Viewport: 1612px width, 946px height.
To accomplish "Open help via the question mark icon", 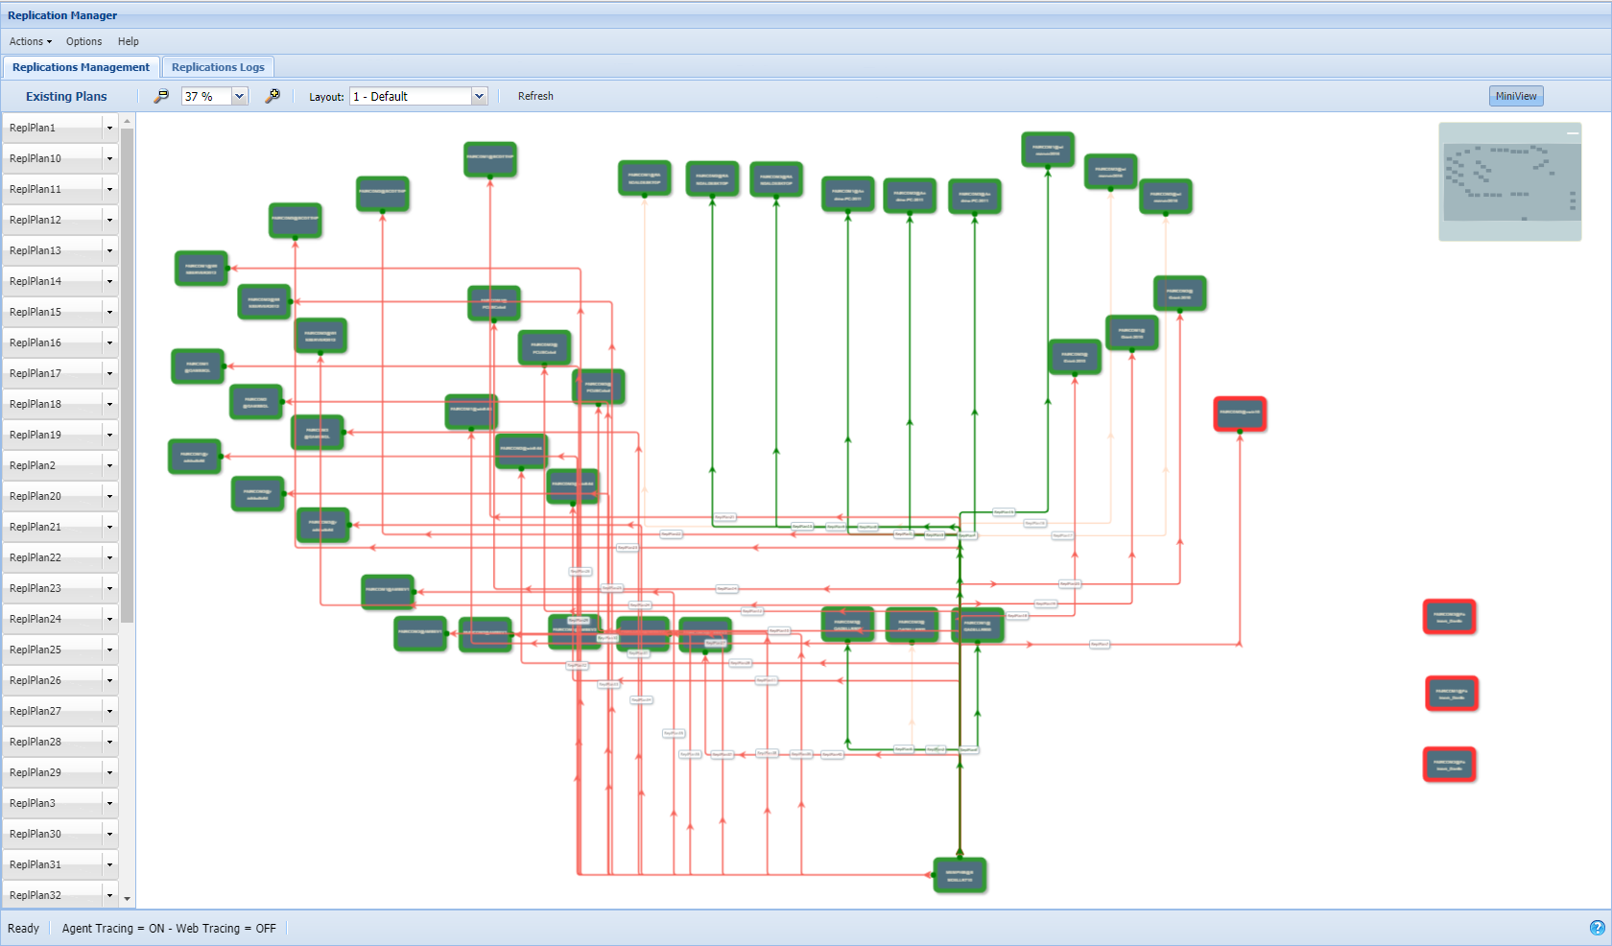I will (1597, 928).
